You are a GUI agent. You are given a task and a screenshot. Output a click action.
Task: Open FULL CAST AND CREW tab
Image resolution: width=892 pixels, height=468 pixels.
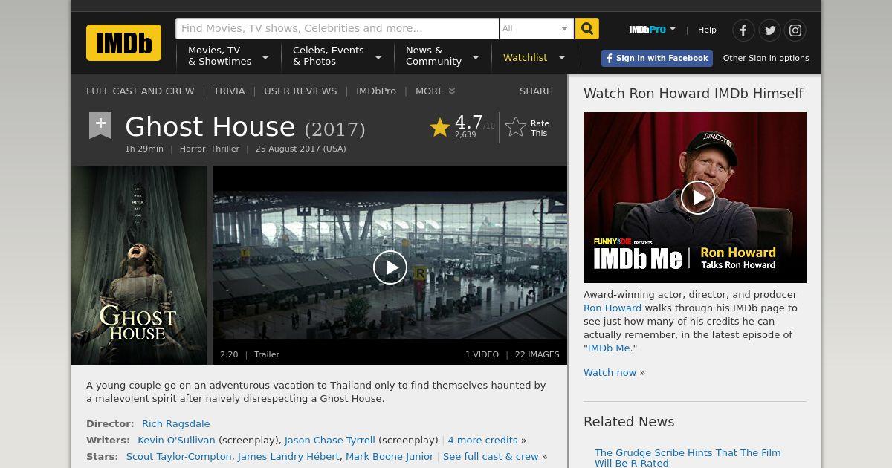click(x=140, y=91)
